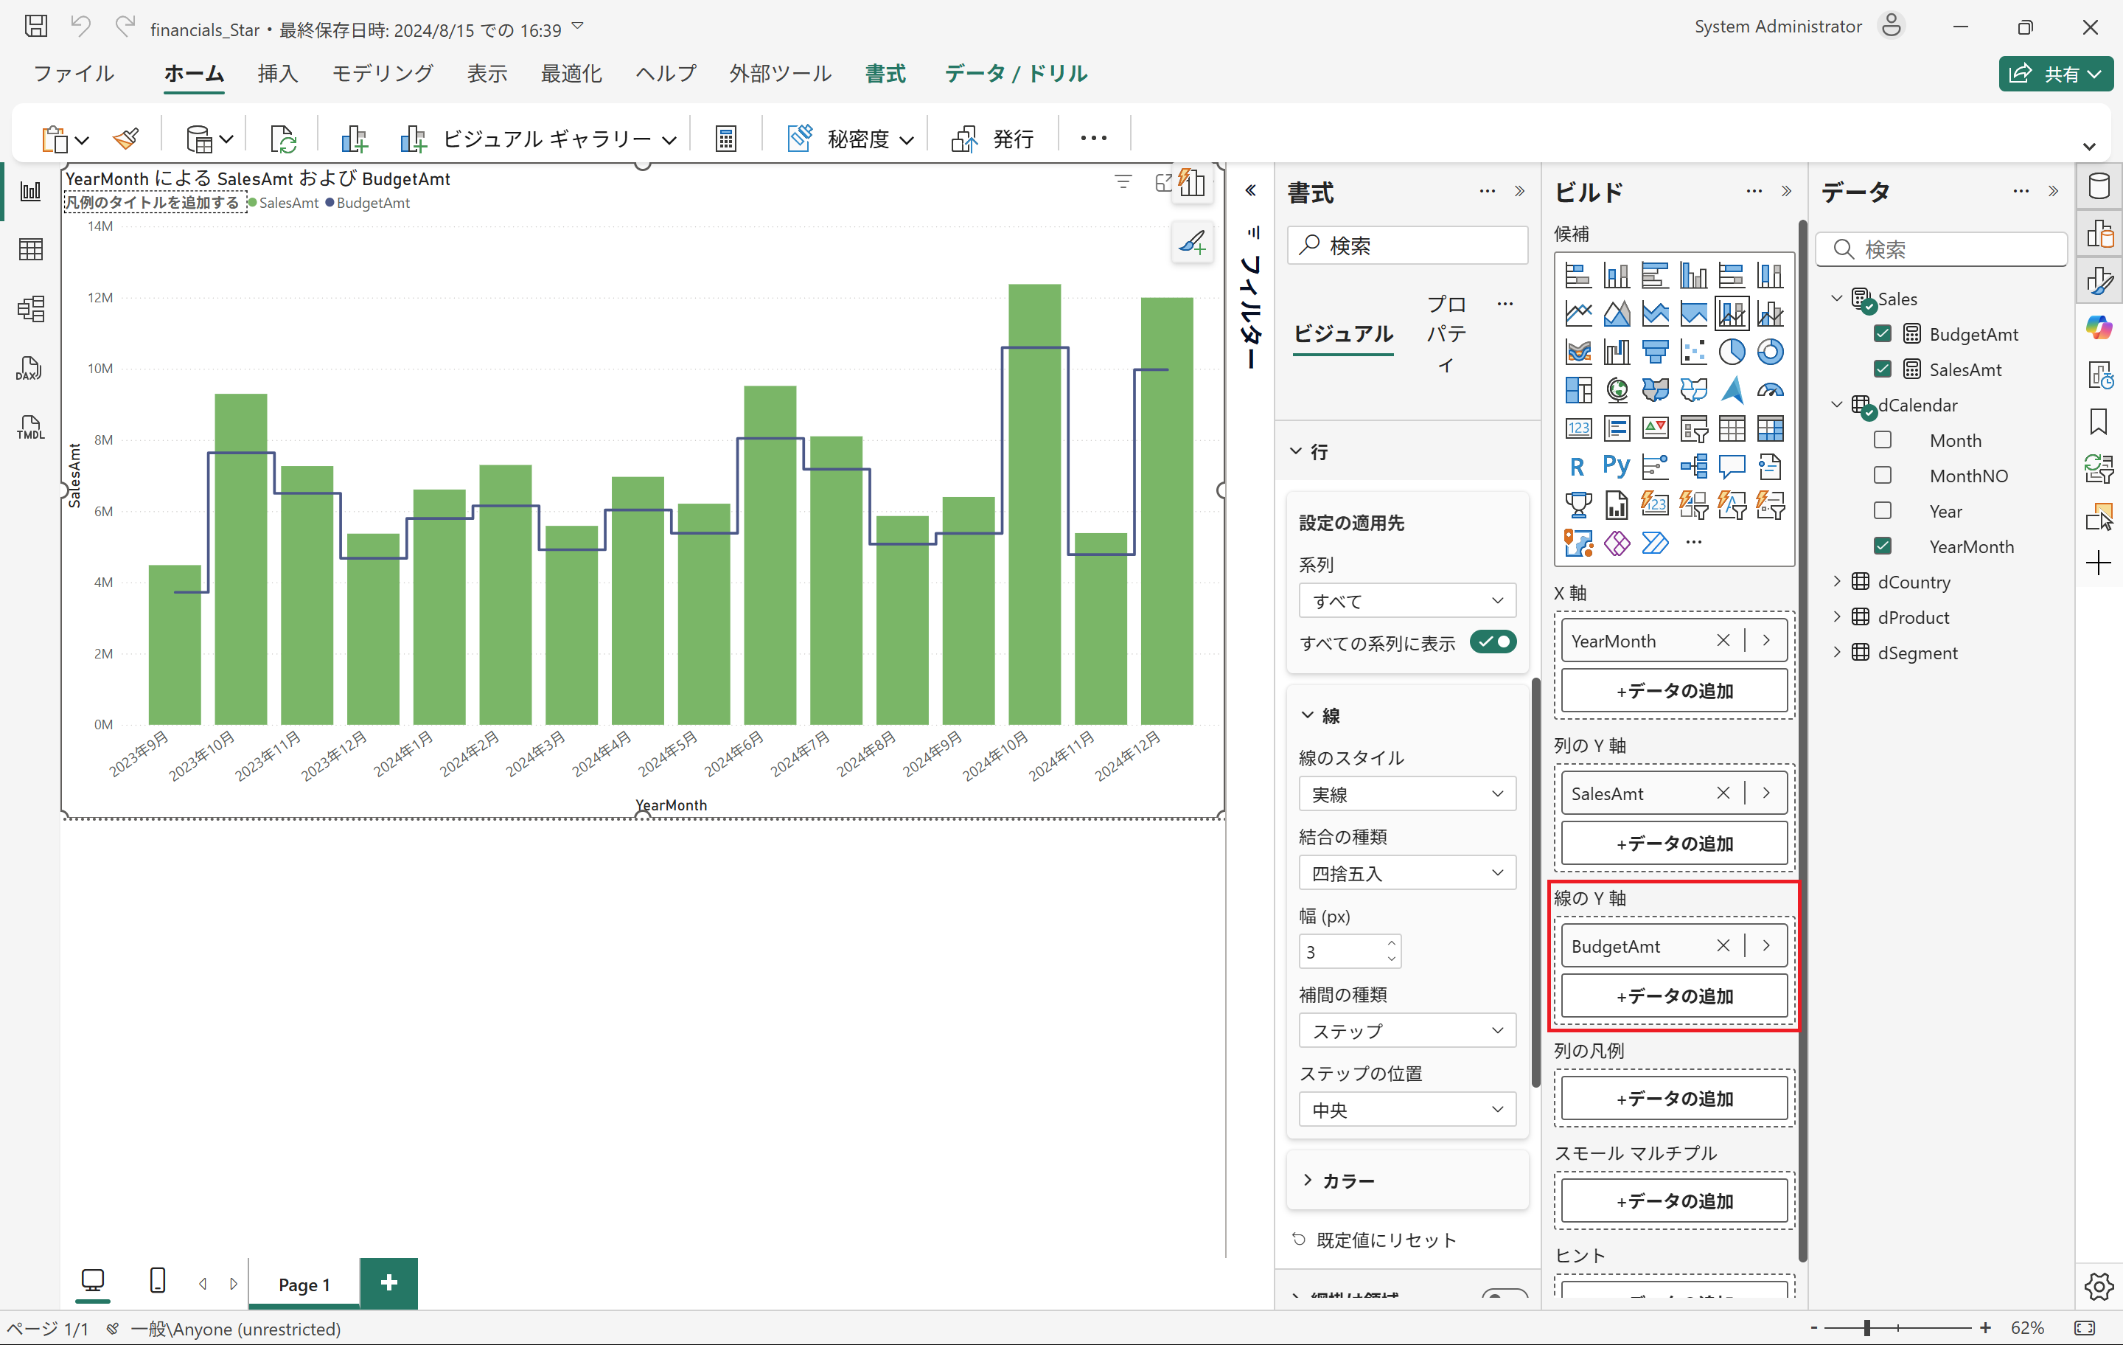Select the Python visual icon

pos(1616,466)
